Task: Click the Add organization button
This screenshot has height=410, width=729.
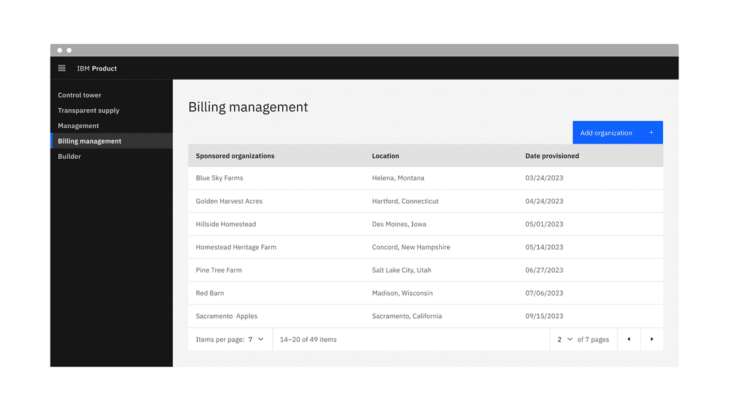Action: pyautogui.click(x=606, y=132)
